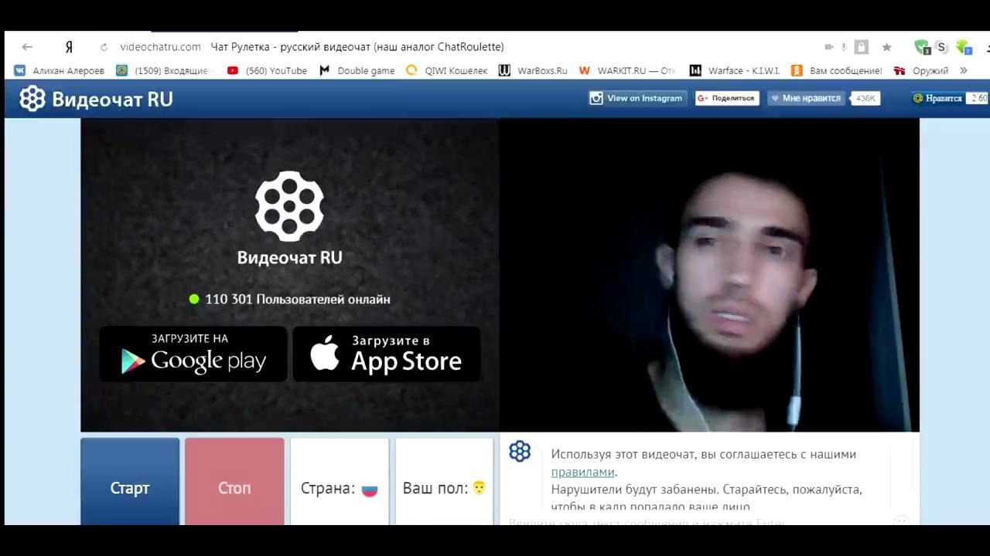Expand the bookmarks overflow chevron
Viewport: 990px width, 556px height.
coord(963,70)
